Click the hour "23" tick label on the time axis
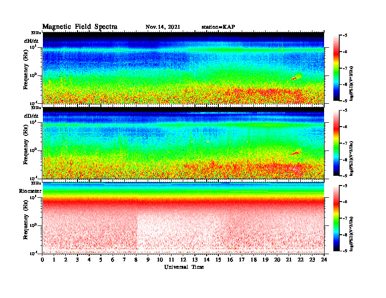386x298 pixels. tap(312, 260)
